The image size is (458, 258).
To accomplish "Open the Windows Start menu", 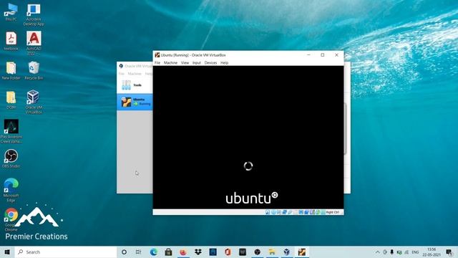I will [7, 252].
